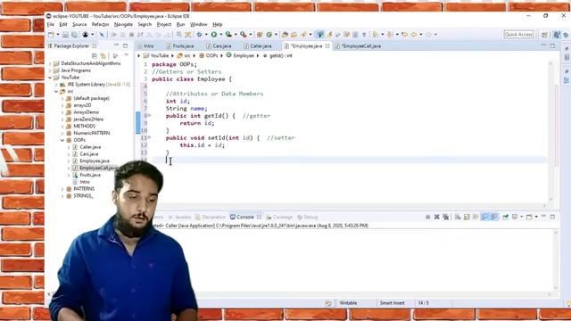Expand the PATTERNS package node
This screenshot has width=571, height=321.
[x=62, y=189]
